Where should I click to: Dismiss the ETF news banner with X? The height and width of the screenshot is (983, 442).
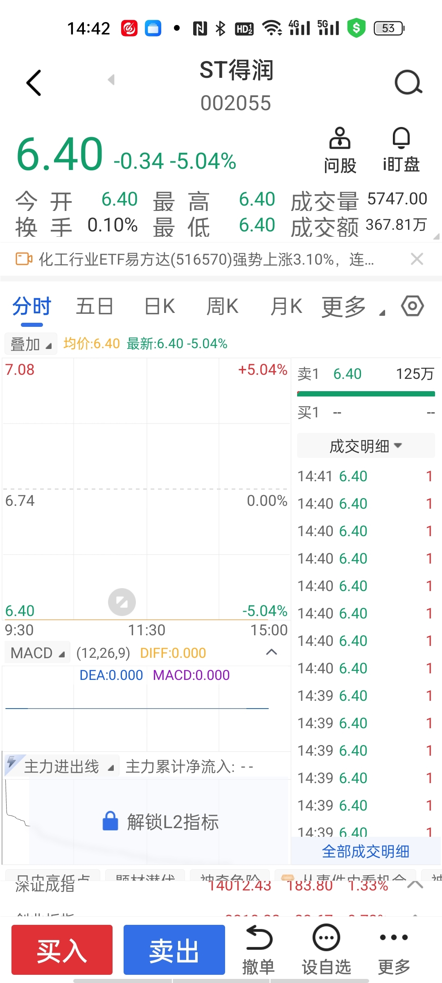click(417, 259)
